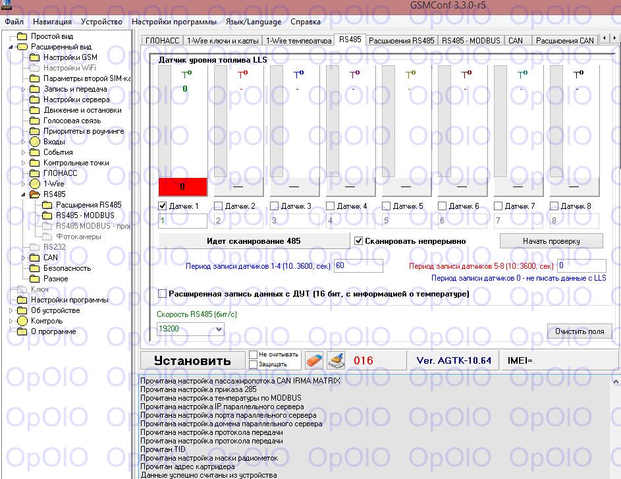Screen dimensions: 621x479
Task: Click the red level indicator of sensor 1
Action: pos(183,186)
